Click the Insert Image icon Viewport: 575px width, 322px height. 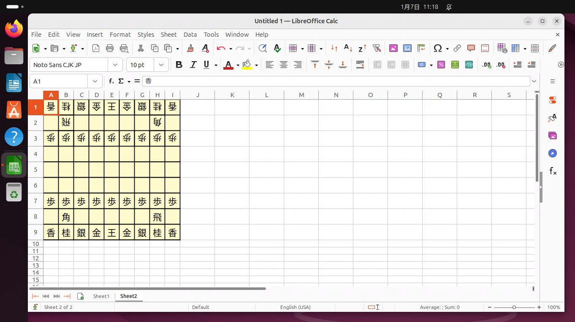393,48
